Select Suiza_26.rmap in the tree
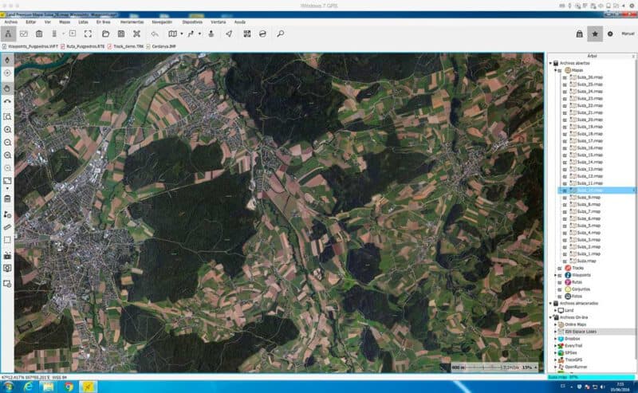Image resolution: width=638 pixels, height=393 pixels. coord(589,77)
